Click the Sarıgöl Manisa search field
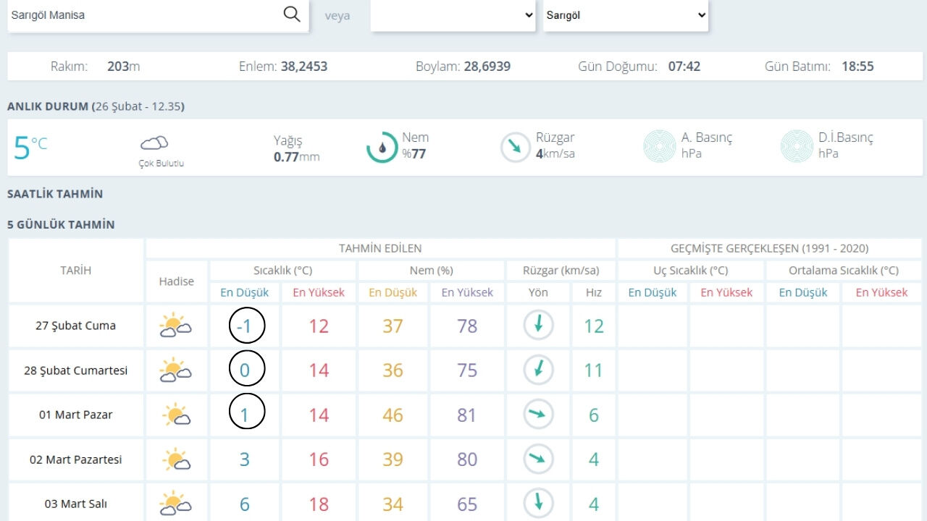Screen dimensions: 927x521 pyautogui.click(x=141, y=15)
